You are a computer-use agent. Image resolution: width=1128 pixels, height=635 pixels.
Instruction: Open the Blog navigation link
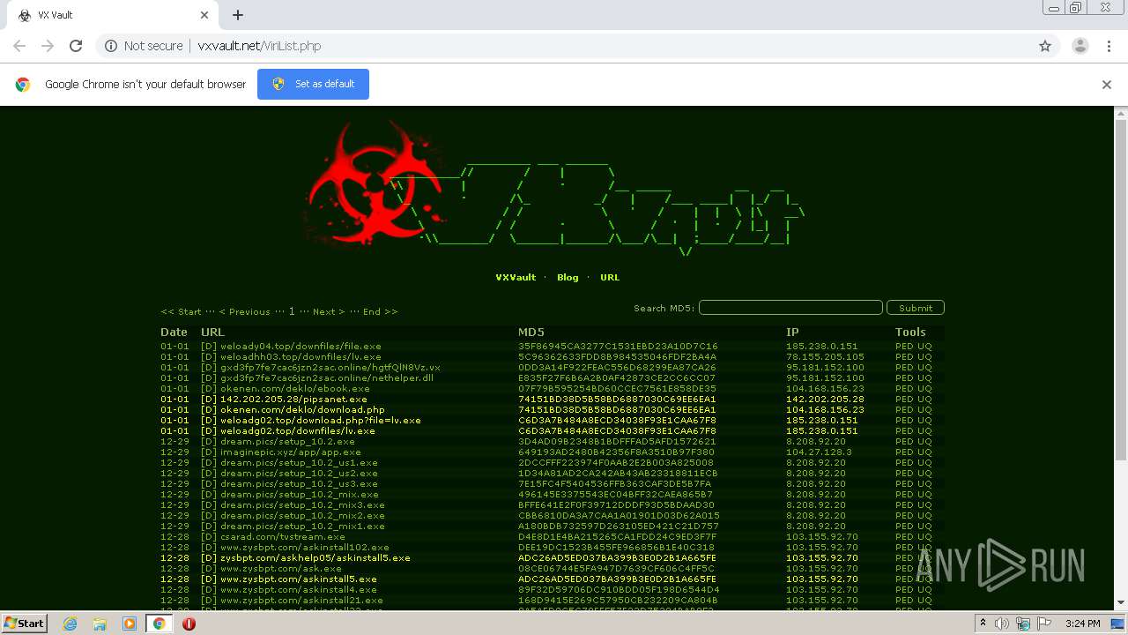click(x=568, y=277)
